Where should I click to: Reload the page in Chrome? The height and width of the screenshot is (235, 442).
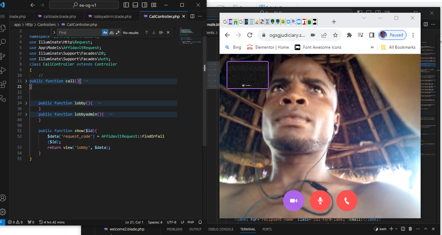click(250, 35)
